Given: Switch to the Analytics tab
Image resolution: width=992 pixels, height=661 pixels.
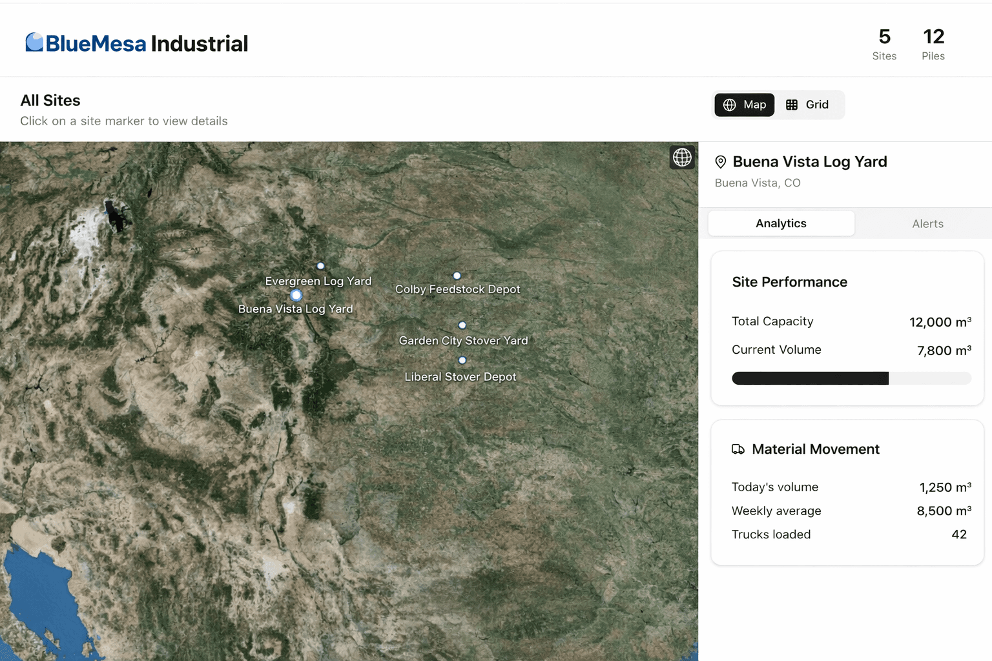Looking at the screenshot, I should pos(781,223).
